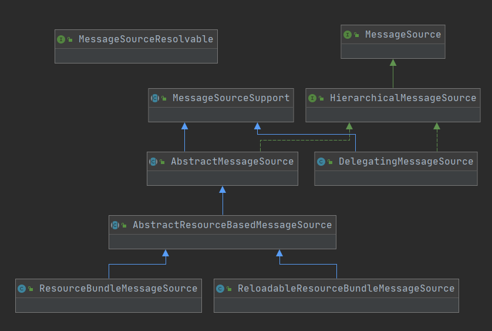492x331 pixels.
Task: Select the AbstractResourceBasedMessageSource node title
Action: [x=232, y=225]
